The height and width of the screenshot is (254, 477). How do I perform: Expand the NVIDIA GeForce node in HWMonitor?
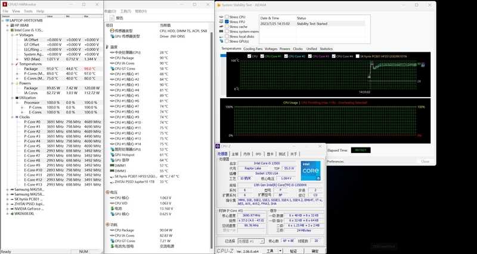[8, 209]
